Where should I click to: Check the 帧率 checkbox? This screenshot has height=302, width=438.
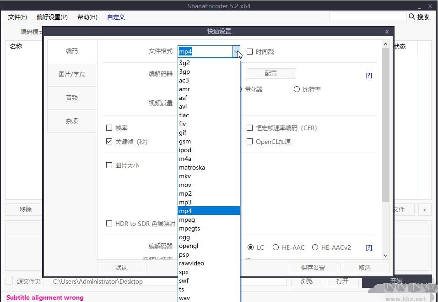click(x=109, y=128)
